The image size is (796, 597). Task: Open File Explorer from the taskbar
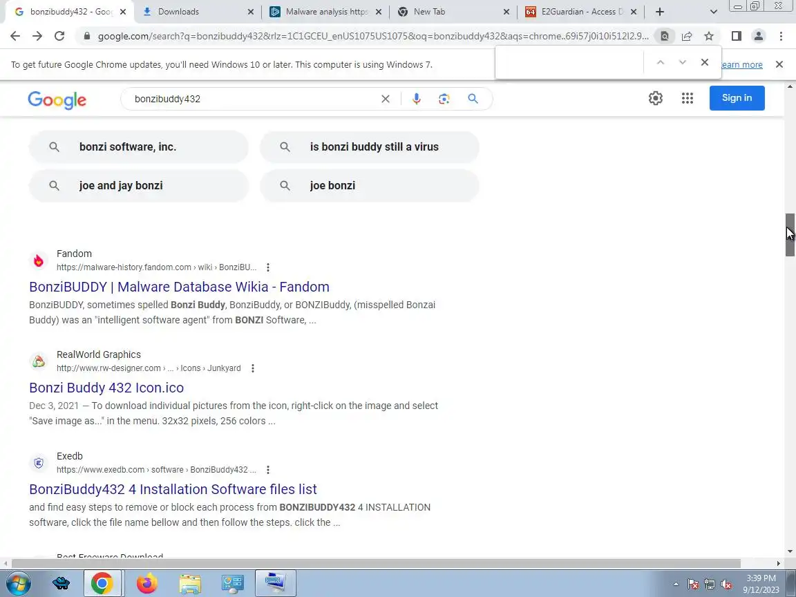pos(190,583)
